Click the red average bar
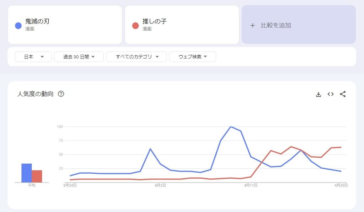The width and height of the screenshot is (364, 212). [37, 176]
